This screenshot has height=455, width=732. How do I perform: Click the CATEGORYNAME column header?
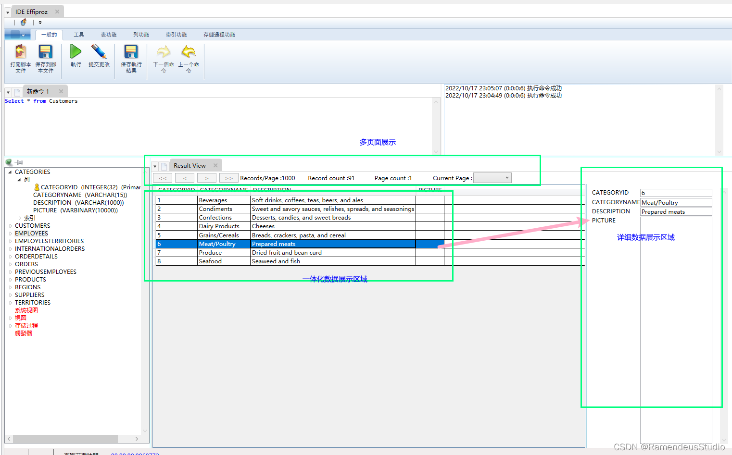(224, 190)
